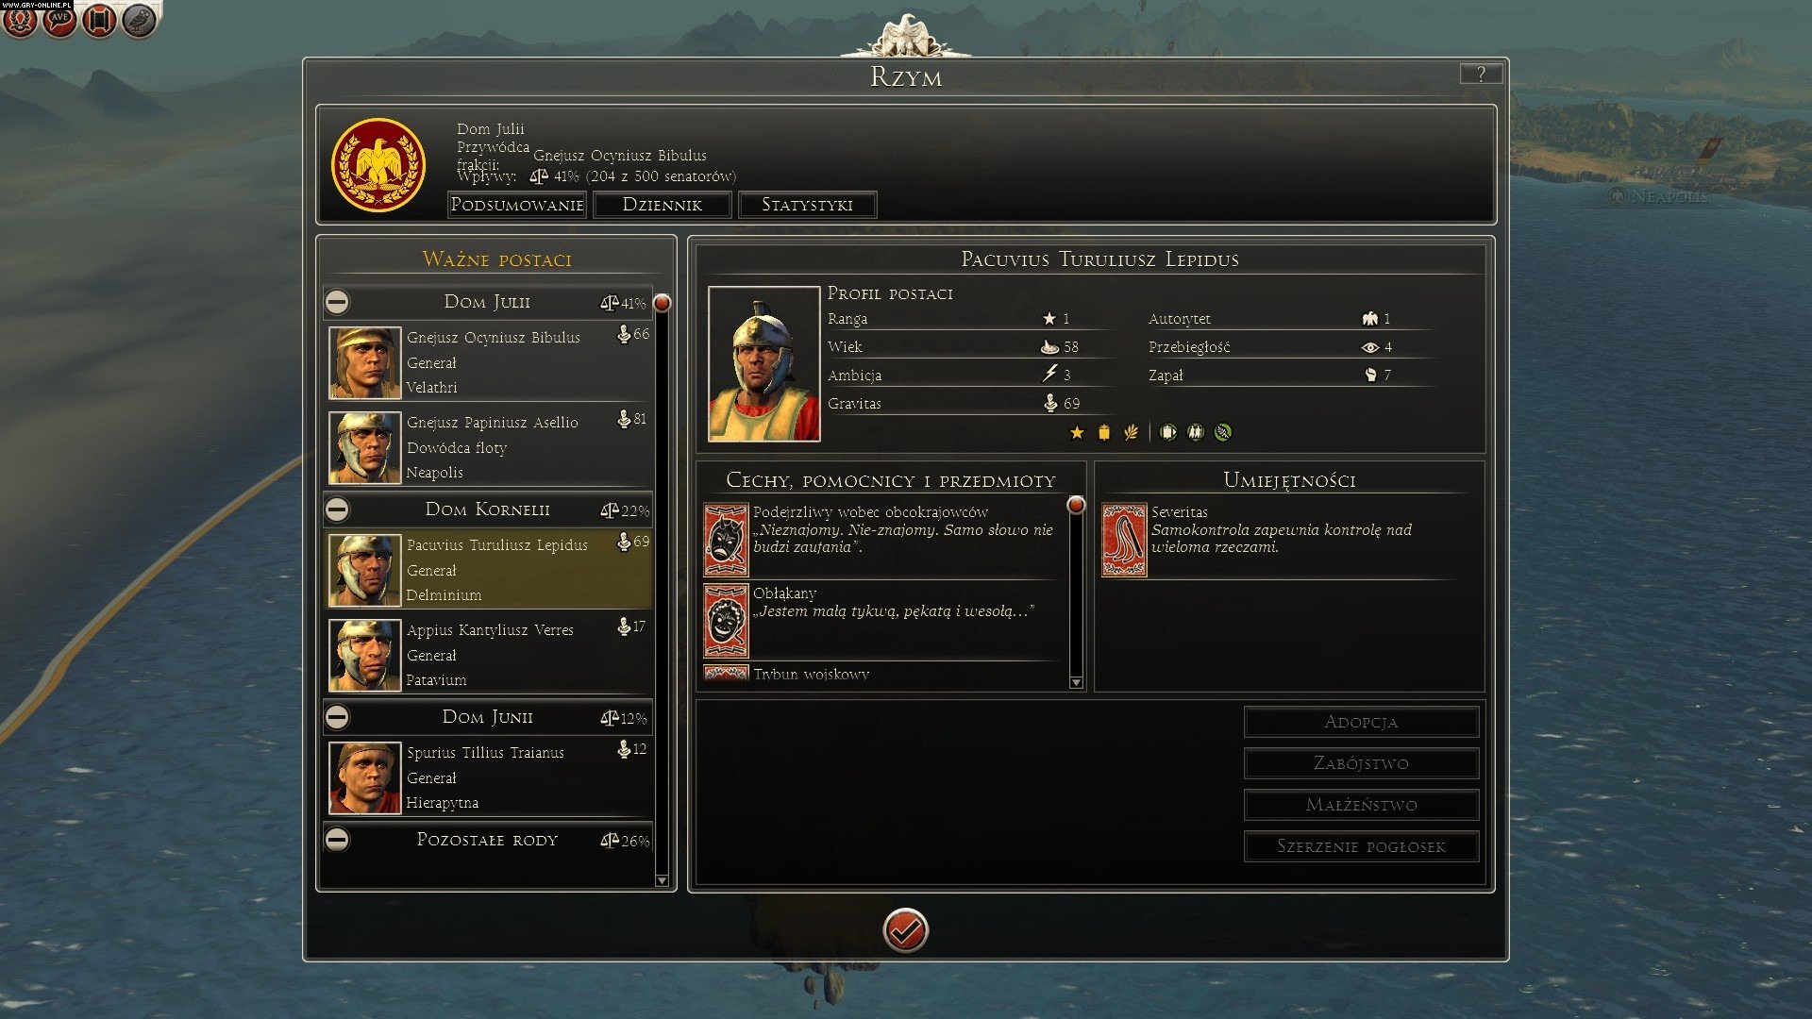Open the Podsumowanie tab
The height and width of the screenshot is (1019, 1812).
[517, 205]
